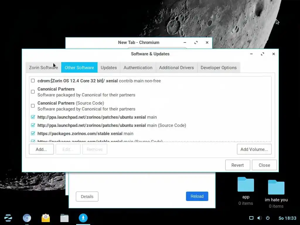300x225 pixels.
Task: Maximize the Chromium New Tab window
Action: pyautogui.click(x=196, y=42)
